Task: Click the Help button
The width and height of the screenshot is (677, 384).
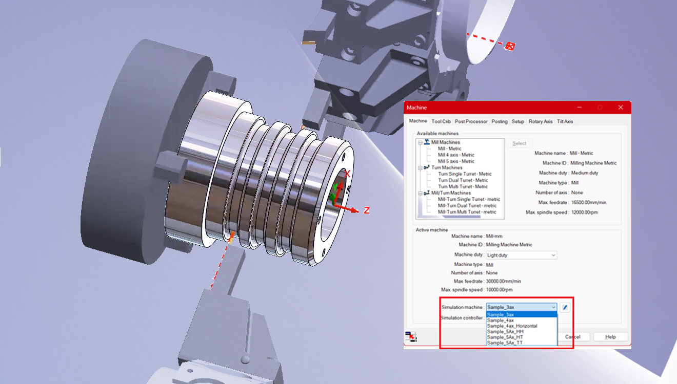Action: (610, 337)
